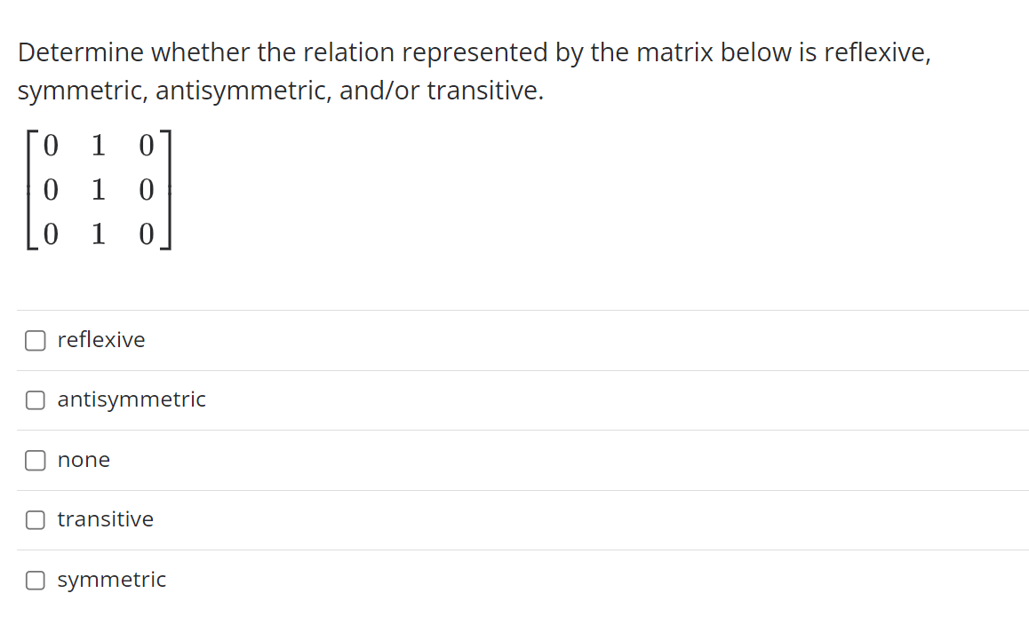
Task: Check the transitive option checkbox
Action: coord(35,520)
